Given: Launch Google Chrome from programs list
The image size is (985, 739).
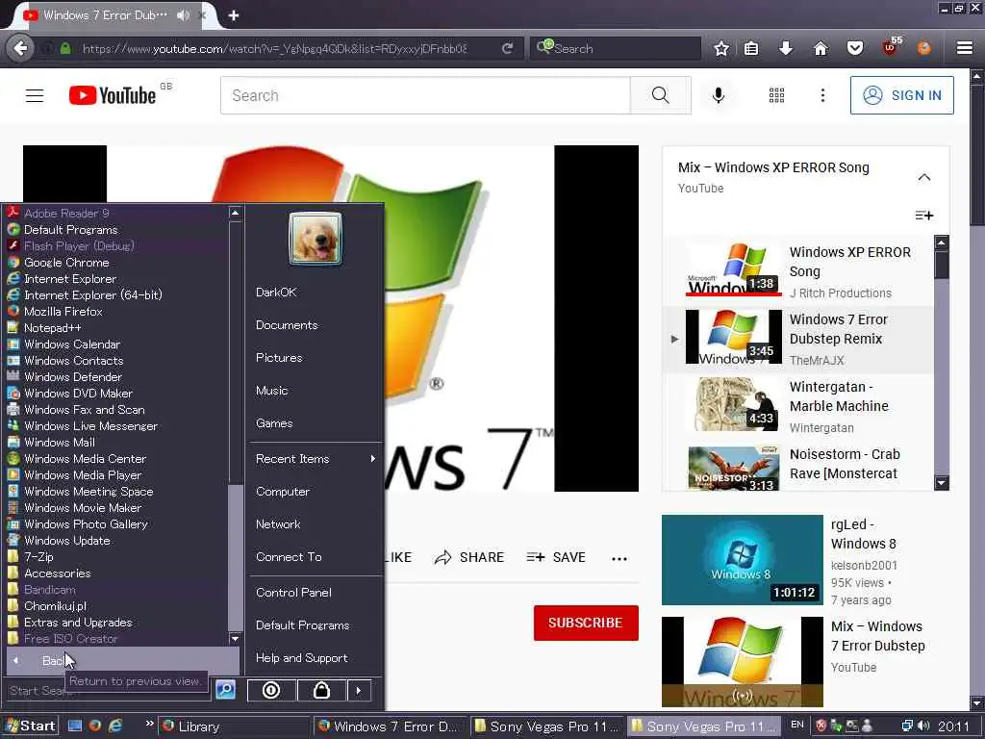Looking at the screenshot, I should (66, 262).
